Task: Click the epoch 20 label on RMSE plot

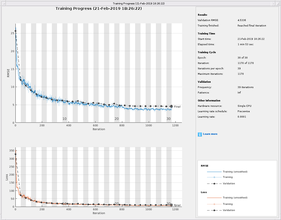Action: tap(117, 119)
